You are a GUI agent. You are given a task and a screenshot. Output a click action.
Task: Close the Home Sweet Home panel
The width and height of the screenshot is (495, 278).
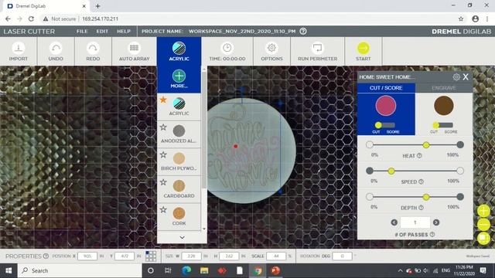(466, 77)
